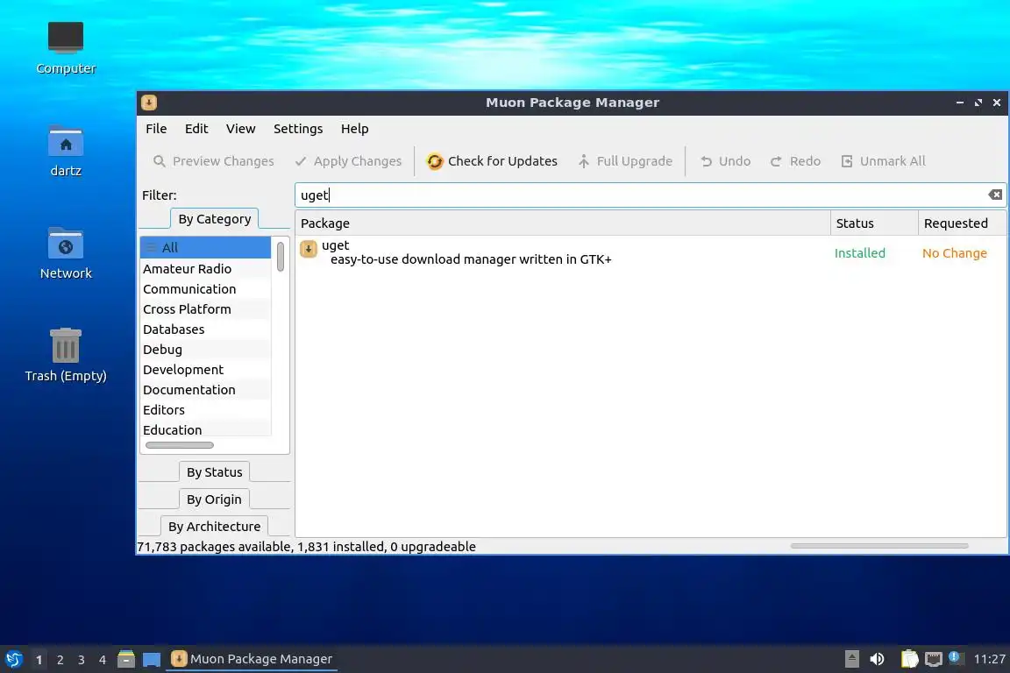The height and width of the screenshot is (673, 1010).
Task: Click the removable media eject tray icon
Action: [851, 659]
